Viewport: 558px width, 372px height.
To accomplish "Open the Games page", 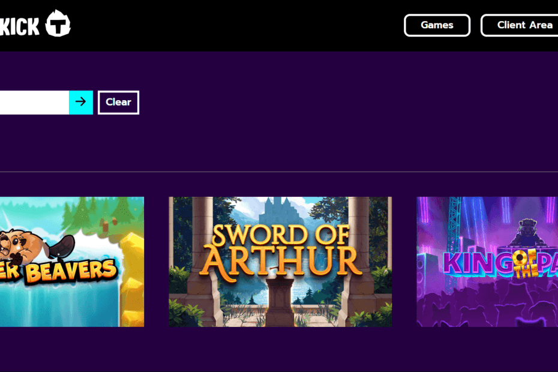I will click(x=437, y=25).
